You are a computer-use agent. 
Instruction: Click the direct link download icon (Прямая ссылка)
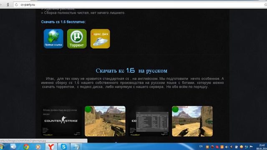pos(53,39)
